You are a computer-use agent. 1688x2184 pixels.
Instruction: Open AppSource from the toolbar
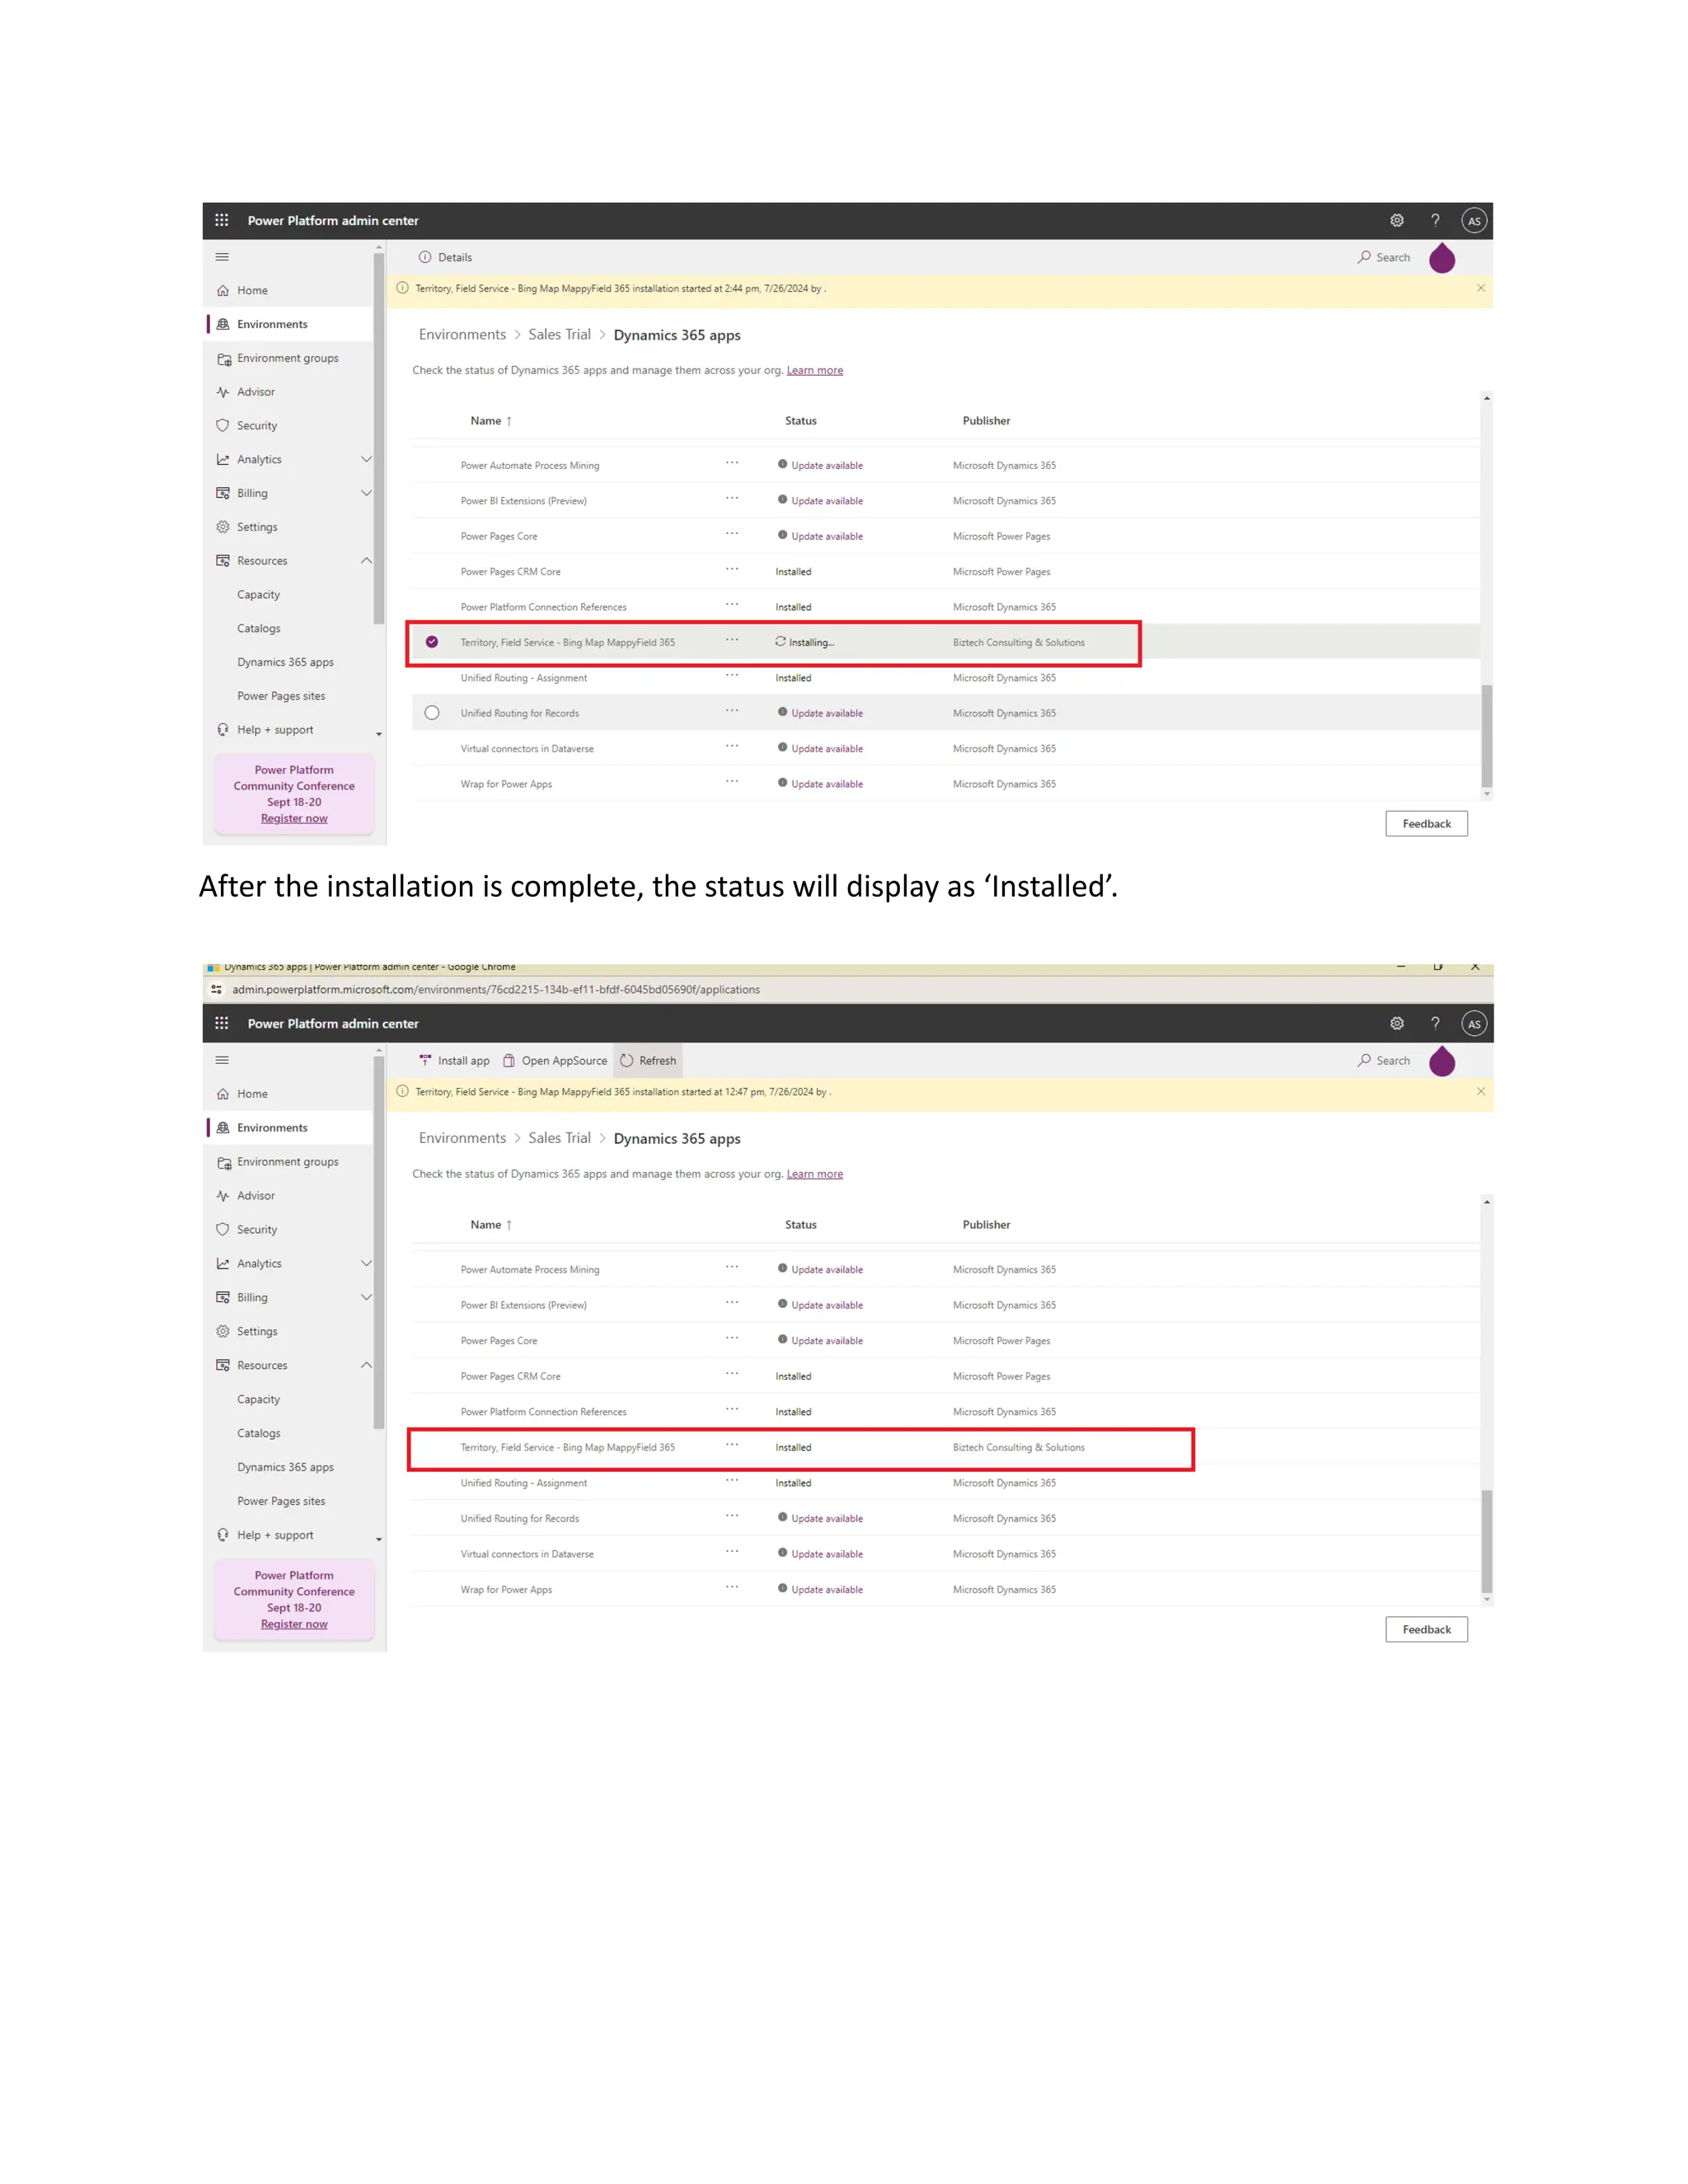pos(555,1060)
